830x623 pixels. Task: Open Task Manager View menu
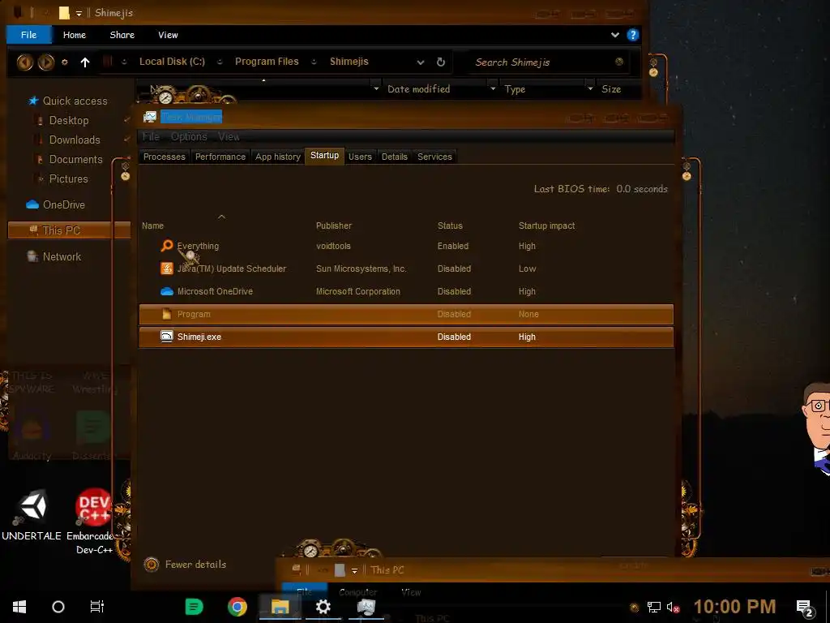[x=229, y=136]
